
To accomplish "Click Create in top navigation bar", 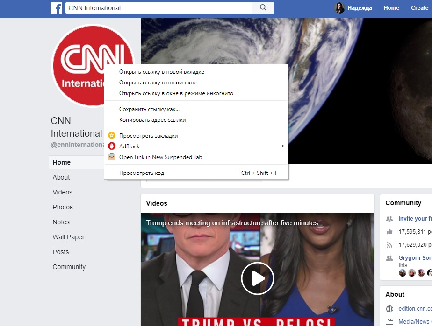I will pyautogui.click(x=419, y=8).
